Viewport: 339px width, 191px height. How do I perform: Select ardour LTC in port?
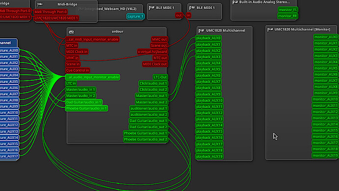(71, 83)
